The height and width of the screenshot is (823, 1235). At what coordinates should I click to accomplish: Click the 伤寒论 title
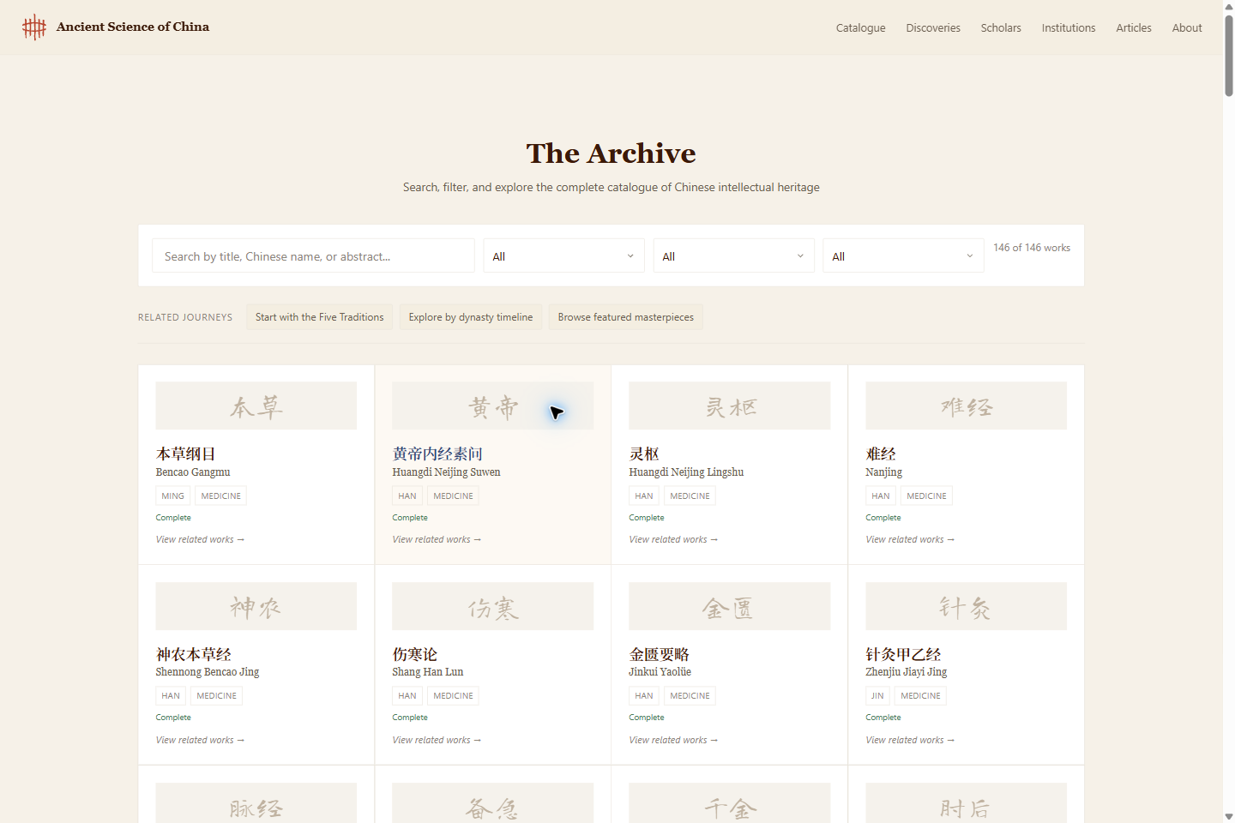click(x=415, y=654)
